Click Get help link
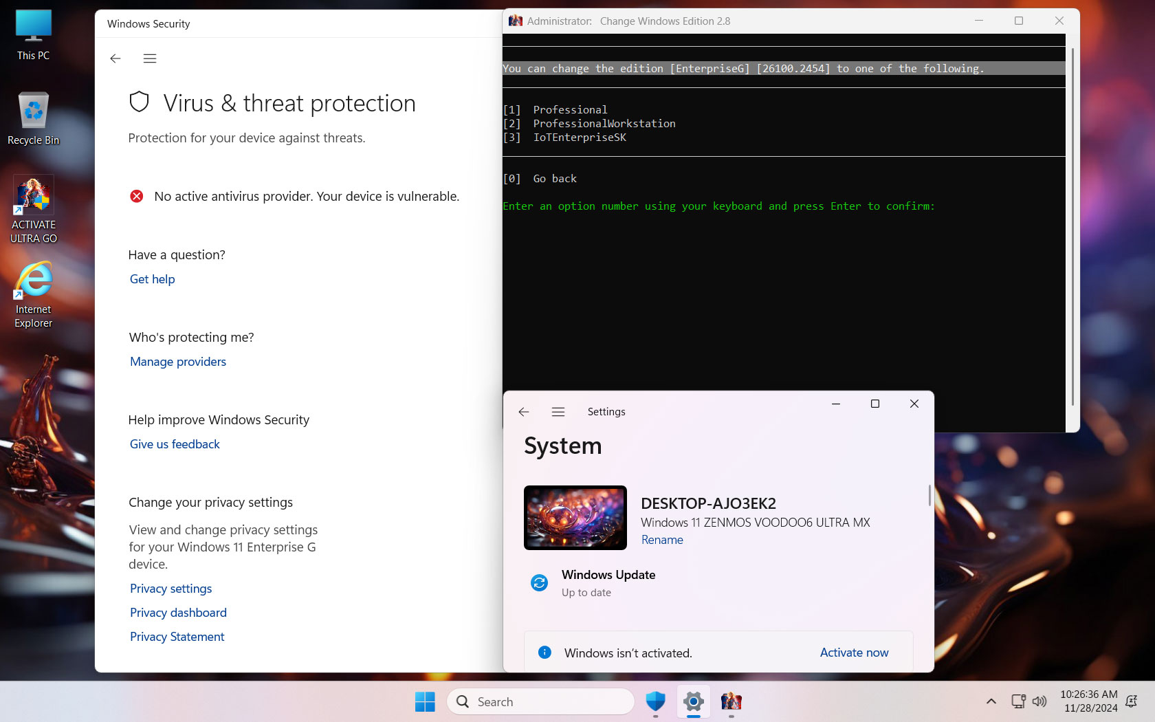 click(153, 279)
